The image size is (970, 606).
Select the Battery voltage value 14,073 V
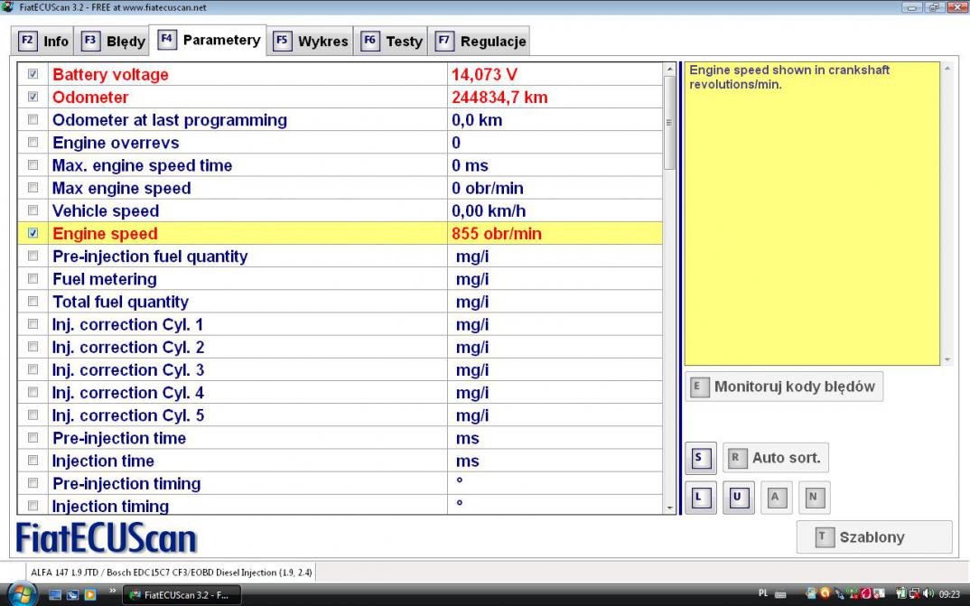pyautogui.click(x=484, y=75)
